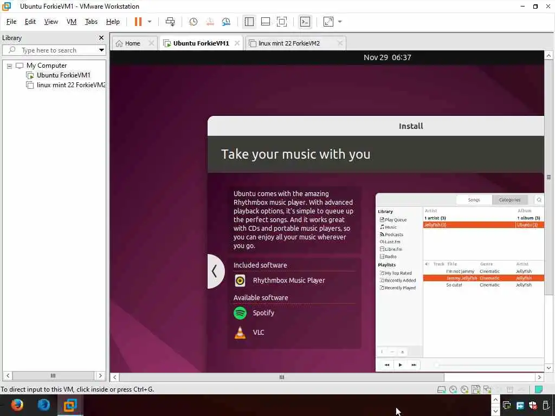Open the power options dropdown beside pause

[150, 22]
